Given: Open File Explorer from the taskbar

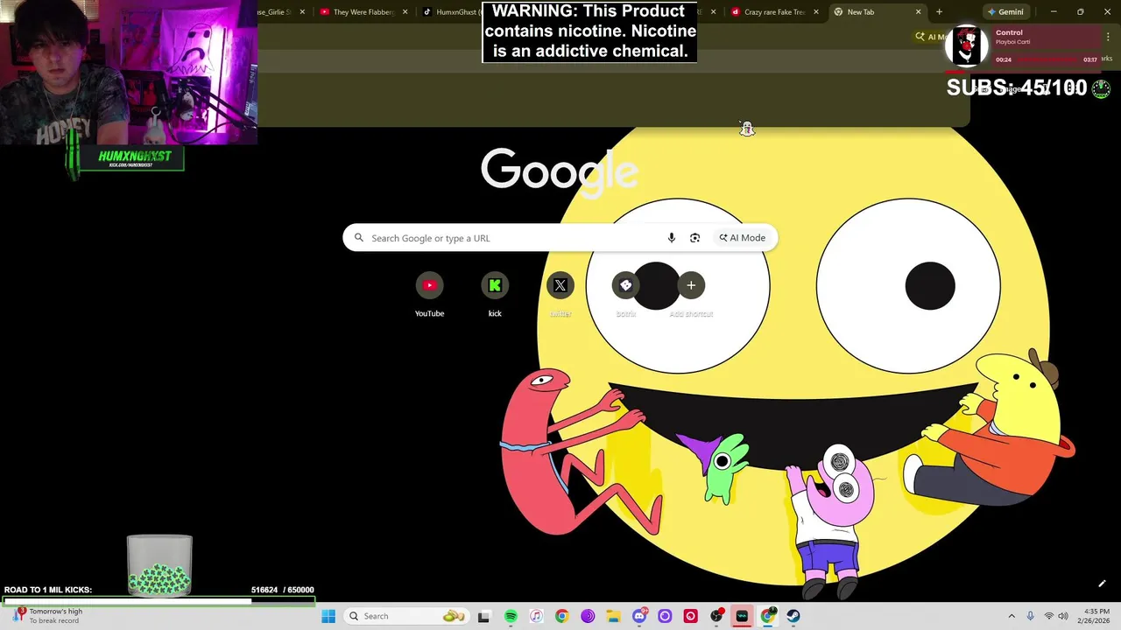Looking at the screenshot, I should coord(613,616).
